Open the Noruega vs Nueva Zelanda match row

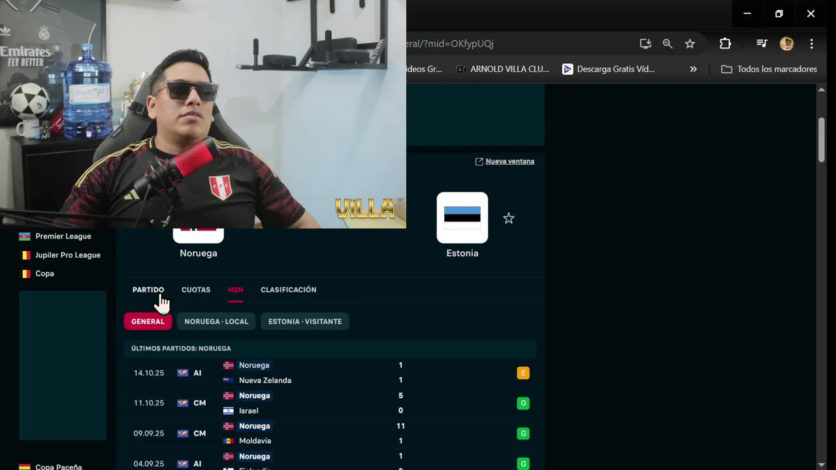pyautogui.click(x=330, y=373)
